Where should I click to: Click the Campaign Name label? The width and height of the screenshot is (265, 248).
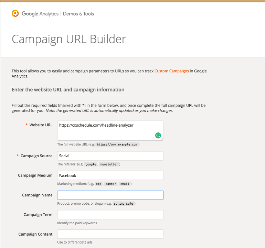tap(37, 195)
